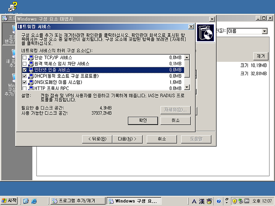Click the component list scroll up arrow
This screenshot has width=275, height=206.
tap(187, 58)
